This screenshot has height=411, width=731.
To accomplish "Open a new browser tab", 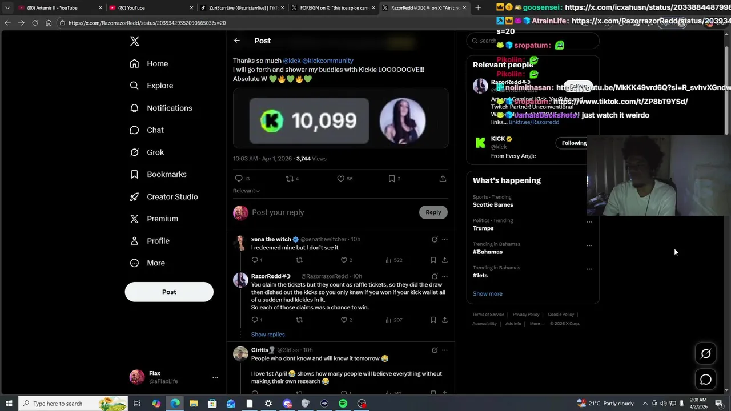I will click(478, 7).
